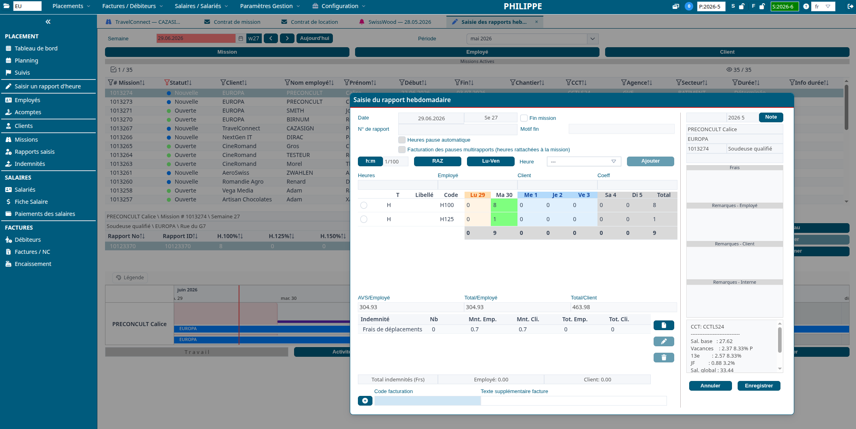Click the Enregistrer button

pos(759,386)
